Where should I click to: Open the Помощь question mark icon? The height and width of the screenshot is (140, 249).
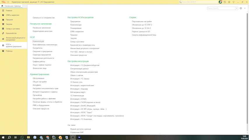pyautogui.click(x=3, y=51)
